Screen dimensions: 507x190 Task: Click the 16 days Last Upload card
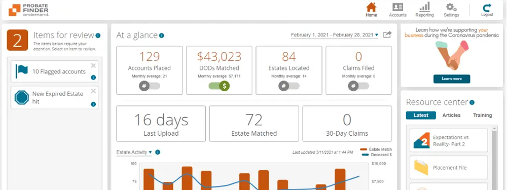point(161,124)
